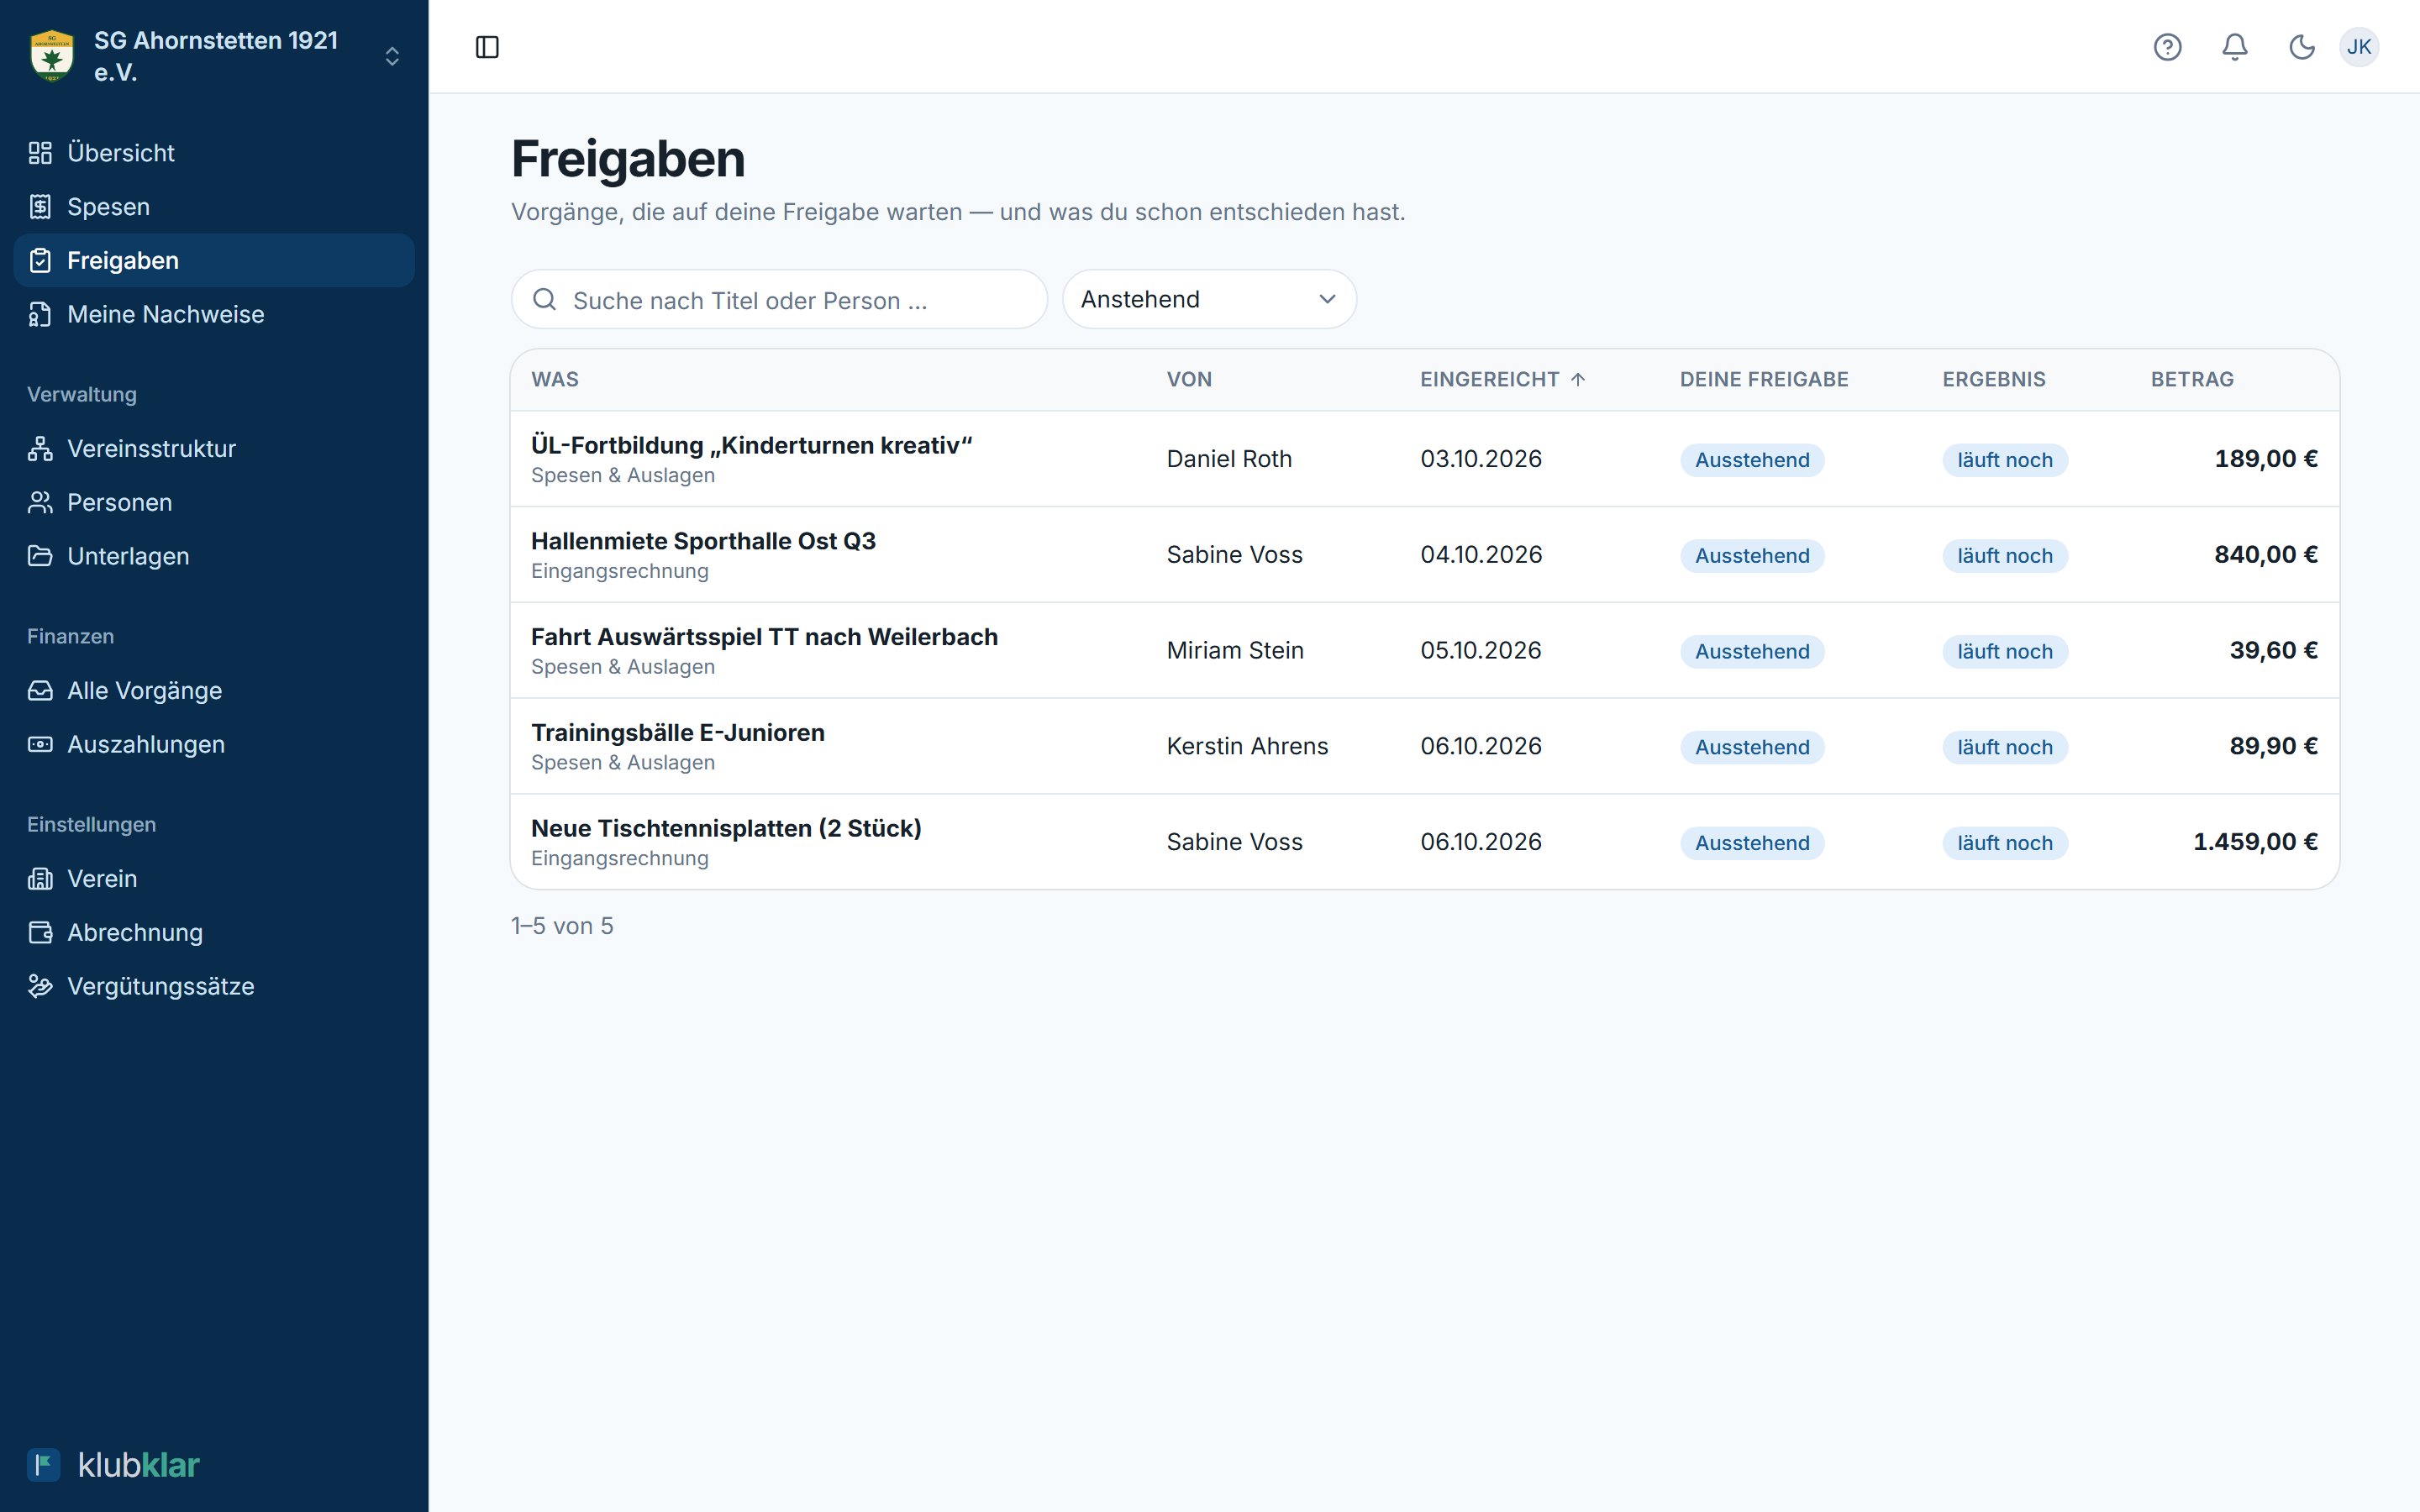Click the klubklar logo at bottom
The width and height of the screenshot is (2420, 1512).
point(113,1465)
